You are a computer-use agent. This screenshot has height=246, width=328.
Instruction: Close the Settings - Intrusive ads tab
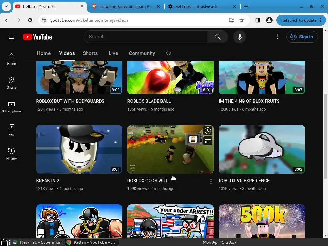(234, 6)
